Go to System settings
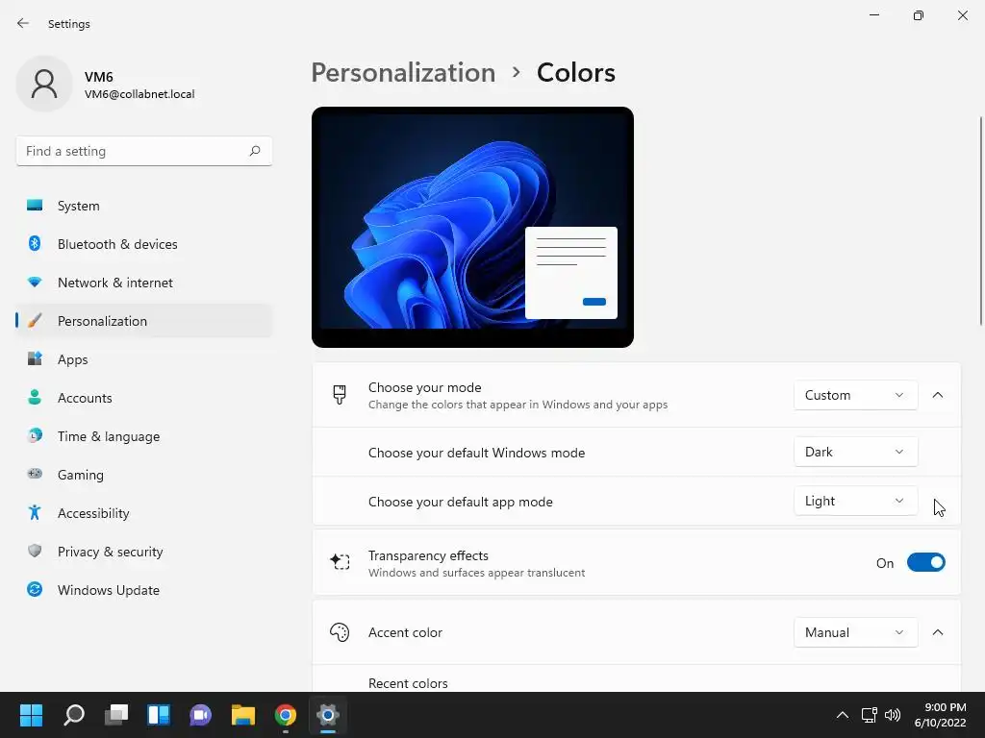 click(144, 206)
